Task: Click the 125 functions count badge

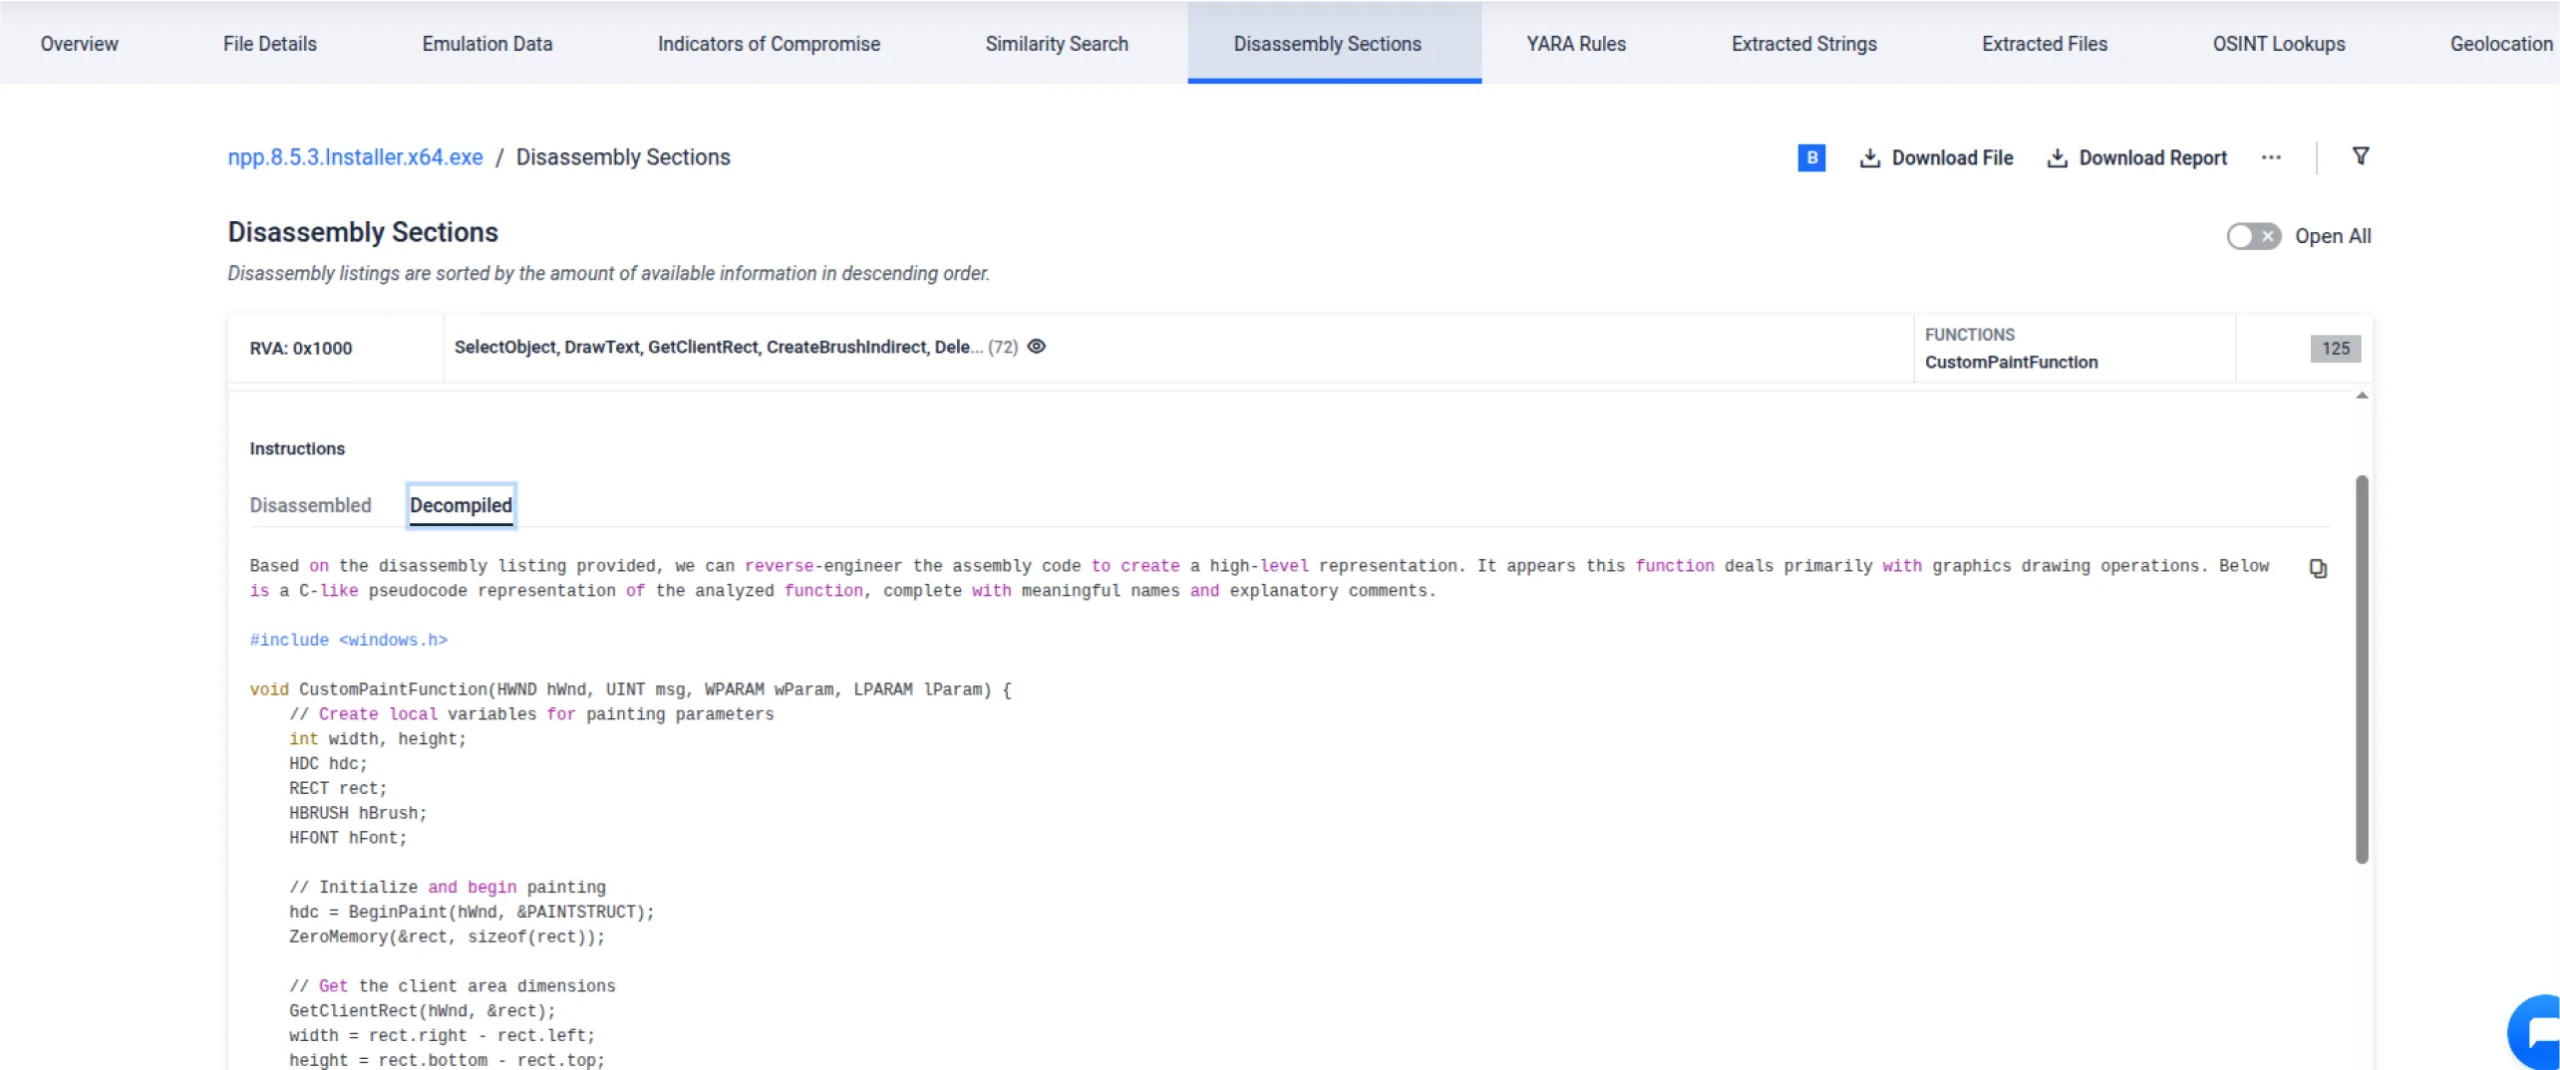Action: click(x=2335, y=349)
